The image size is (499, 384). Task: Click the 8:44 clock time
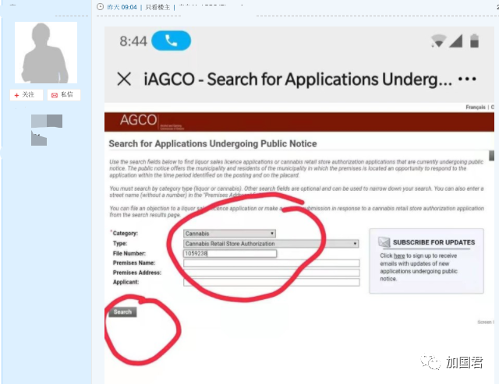coord(133,41)
